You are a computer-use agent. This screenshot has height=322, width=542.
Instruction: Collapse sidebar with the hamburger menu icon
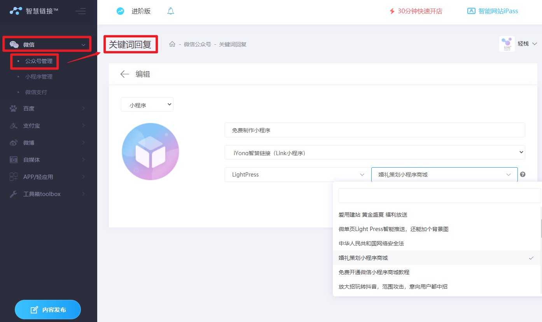click(x=80, y=11)
